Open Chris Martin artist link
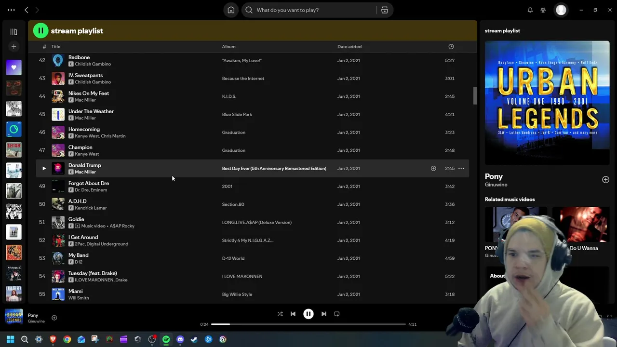The width and height of the screenshot is (617, 347). [x=113, y=136]
